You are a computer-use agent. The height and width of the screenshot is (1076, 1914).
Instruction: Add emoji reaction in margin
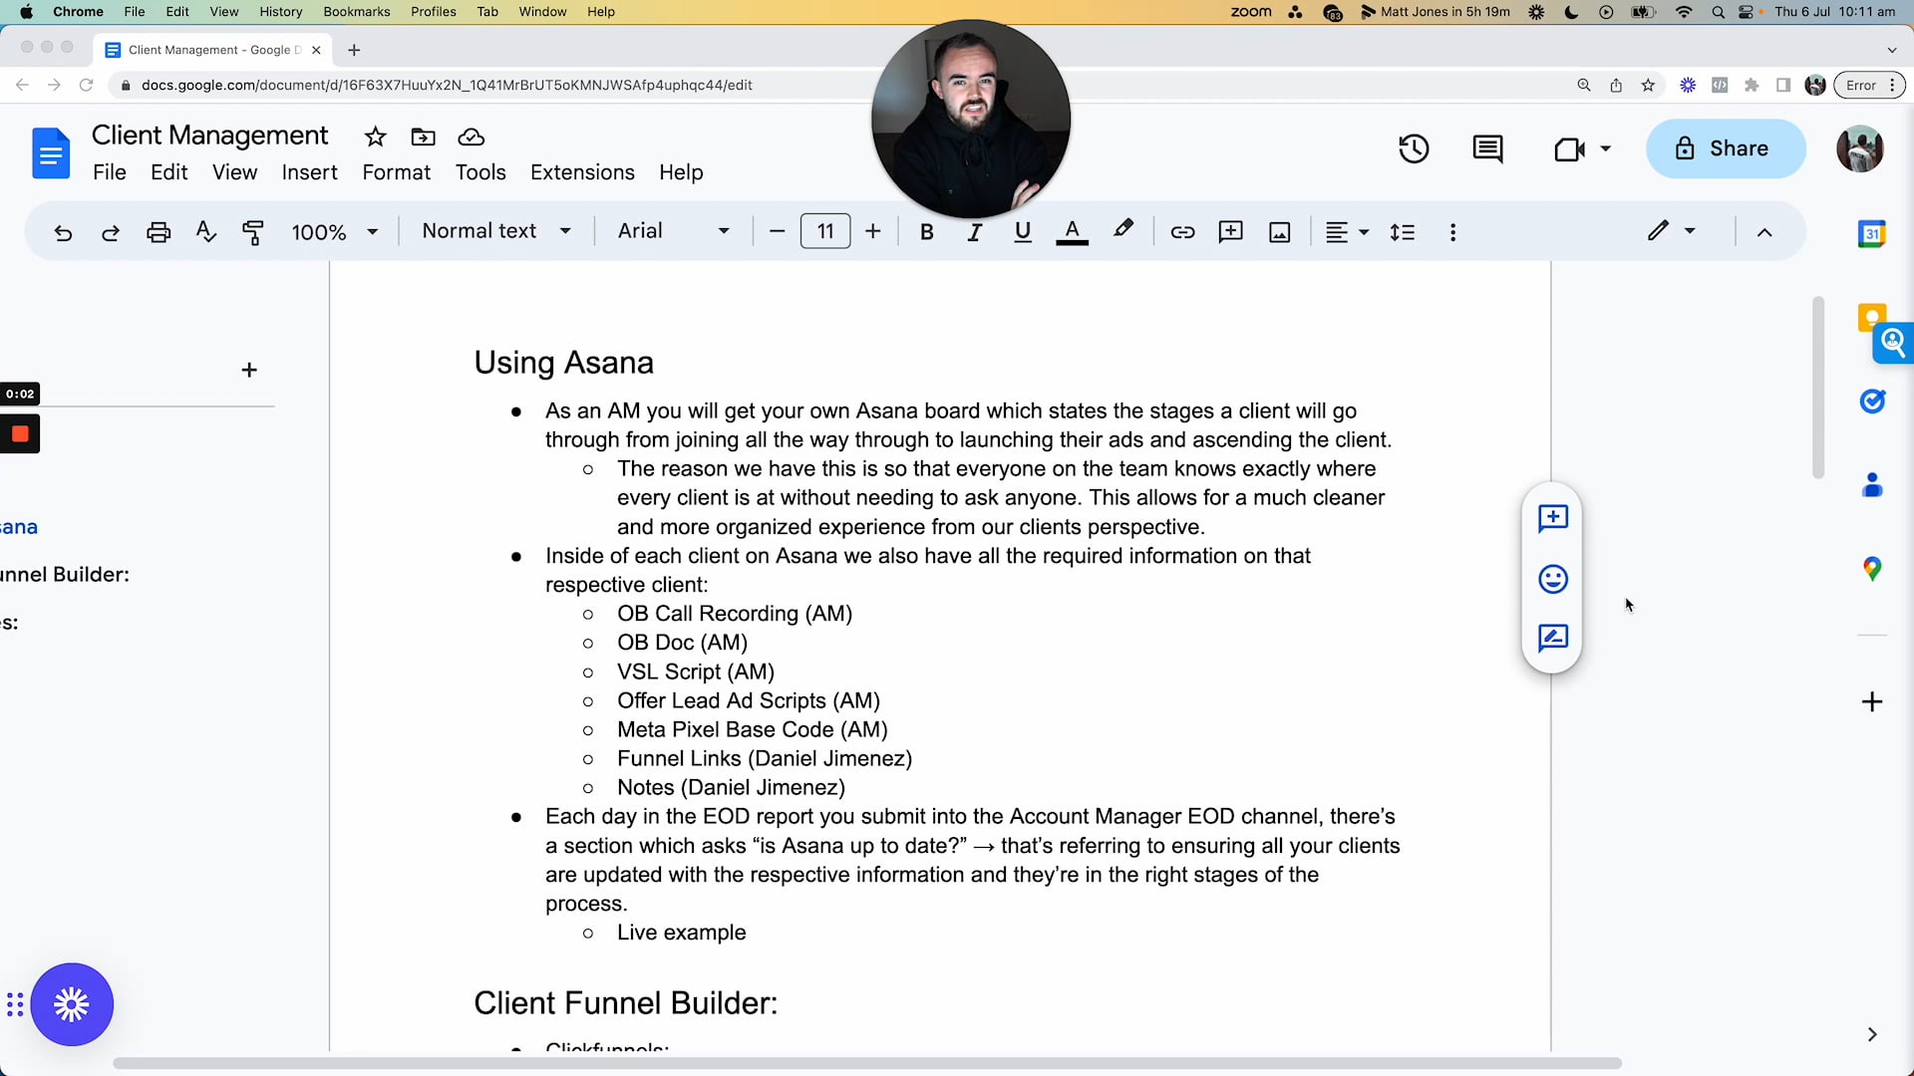1553,579
